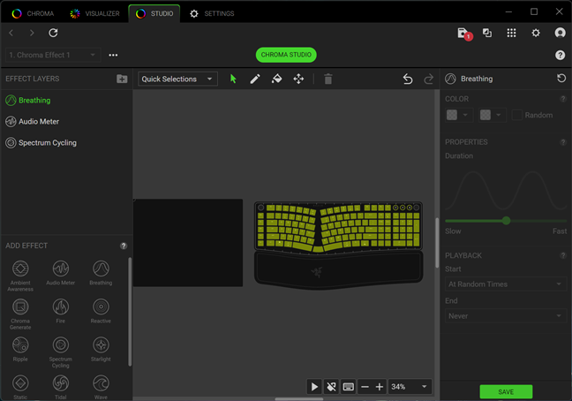The image size is (572, 401).
Task: Select the Move tool
Action: (298, 79)
